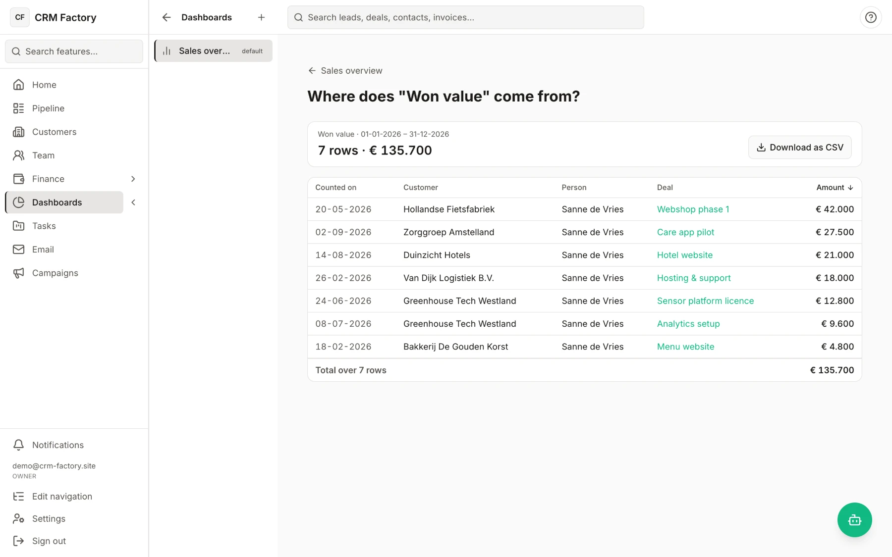Click customer Hollandse Fietsfabriek
Viewport: 892px width, 557px height.
click(x=448, y=209)
